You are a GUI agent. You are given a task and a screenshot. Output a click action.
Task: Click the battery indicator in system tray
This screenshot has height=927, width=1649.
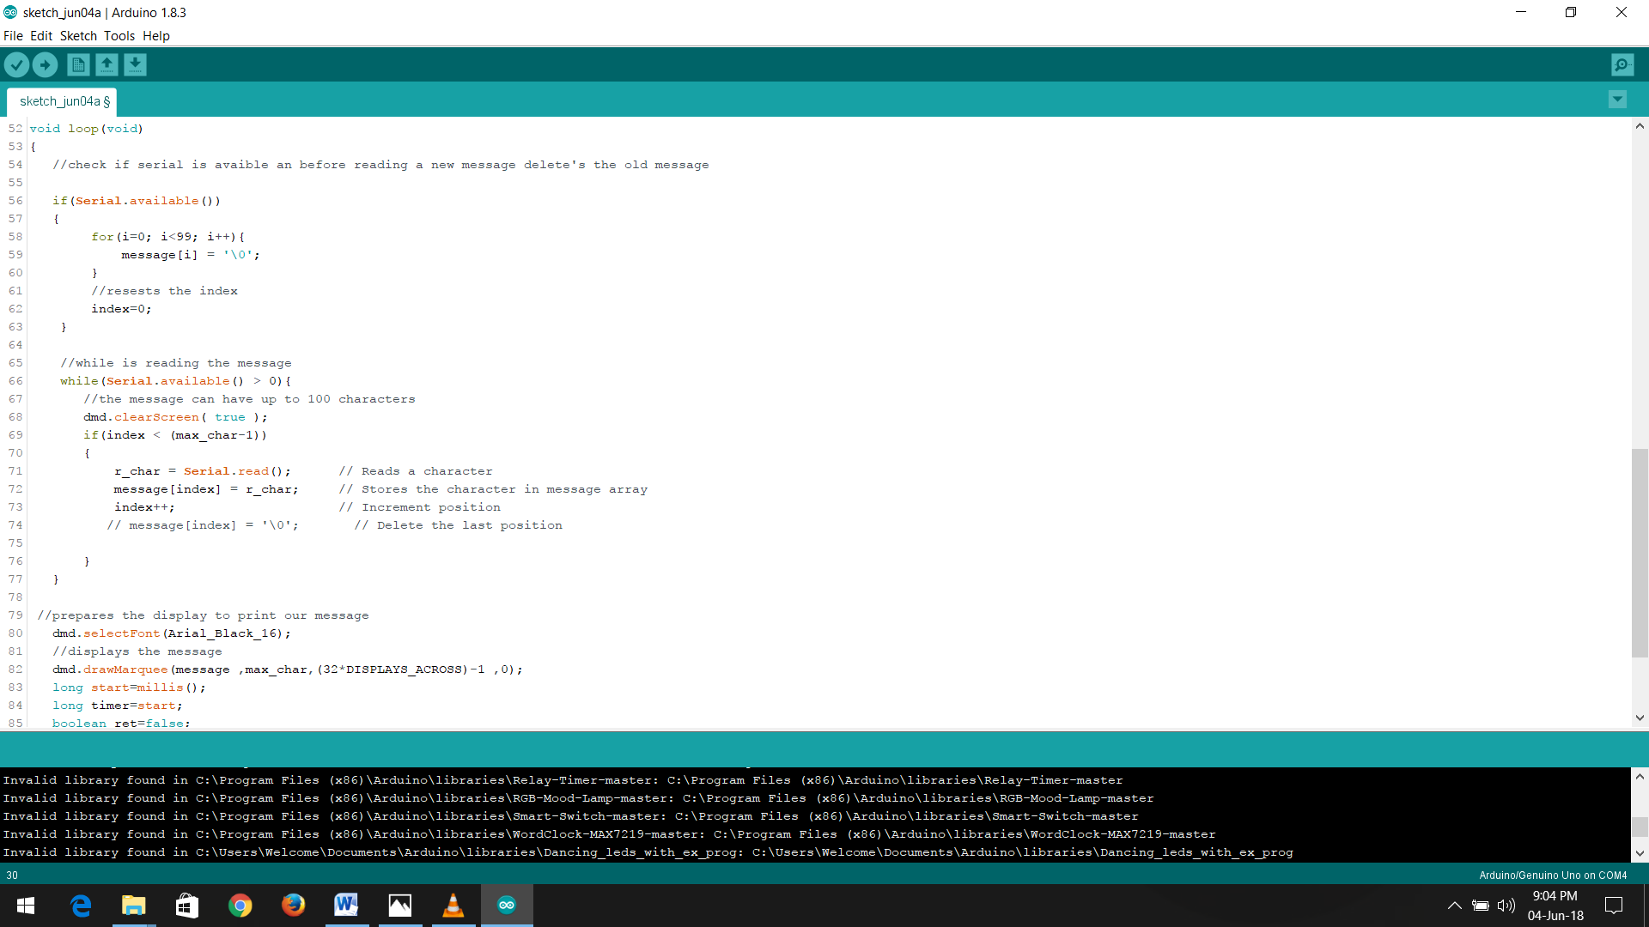click(1482, 905)
